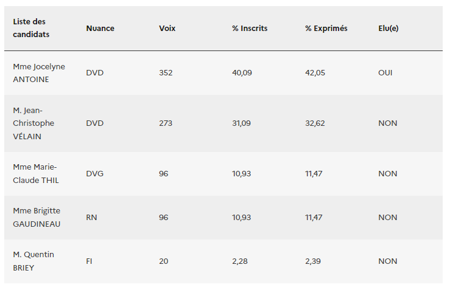Select the 31,09 registered percentage
Image resolution: width=450 pixels, height=290 pixels.
[242, 123]
